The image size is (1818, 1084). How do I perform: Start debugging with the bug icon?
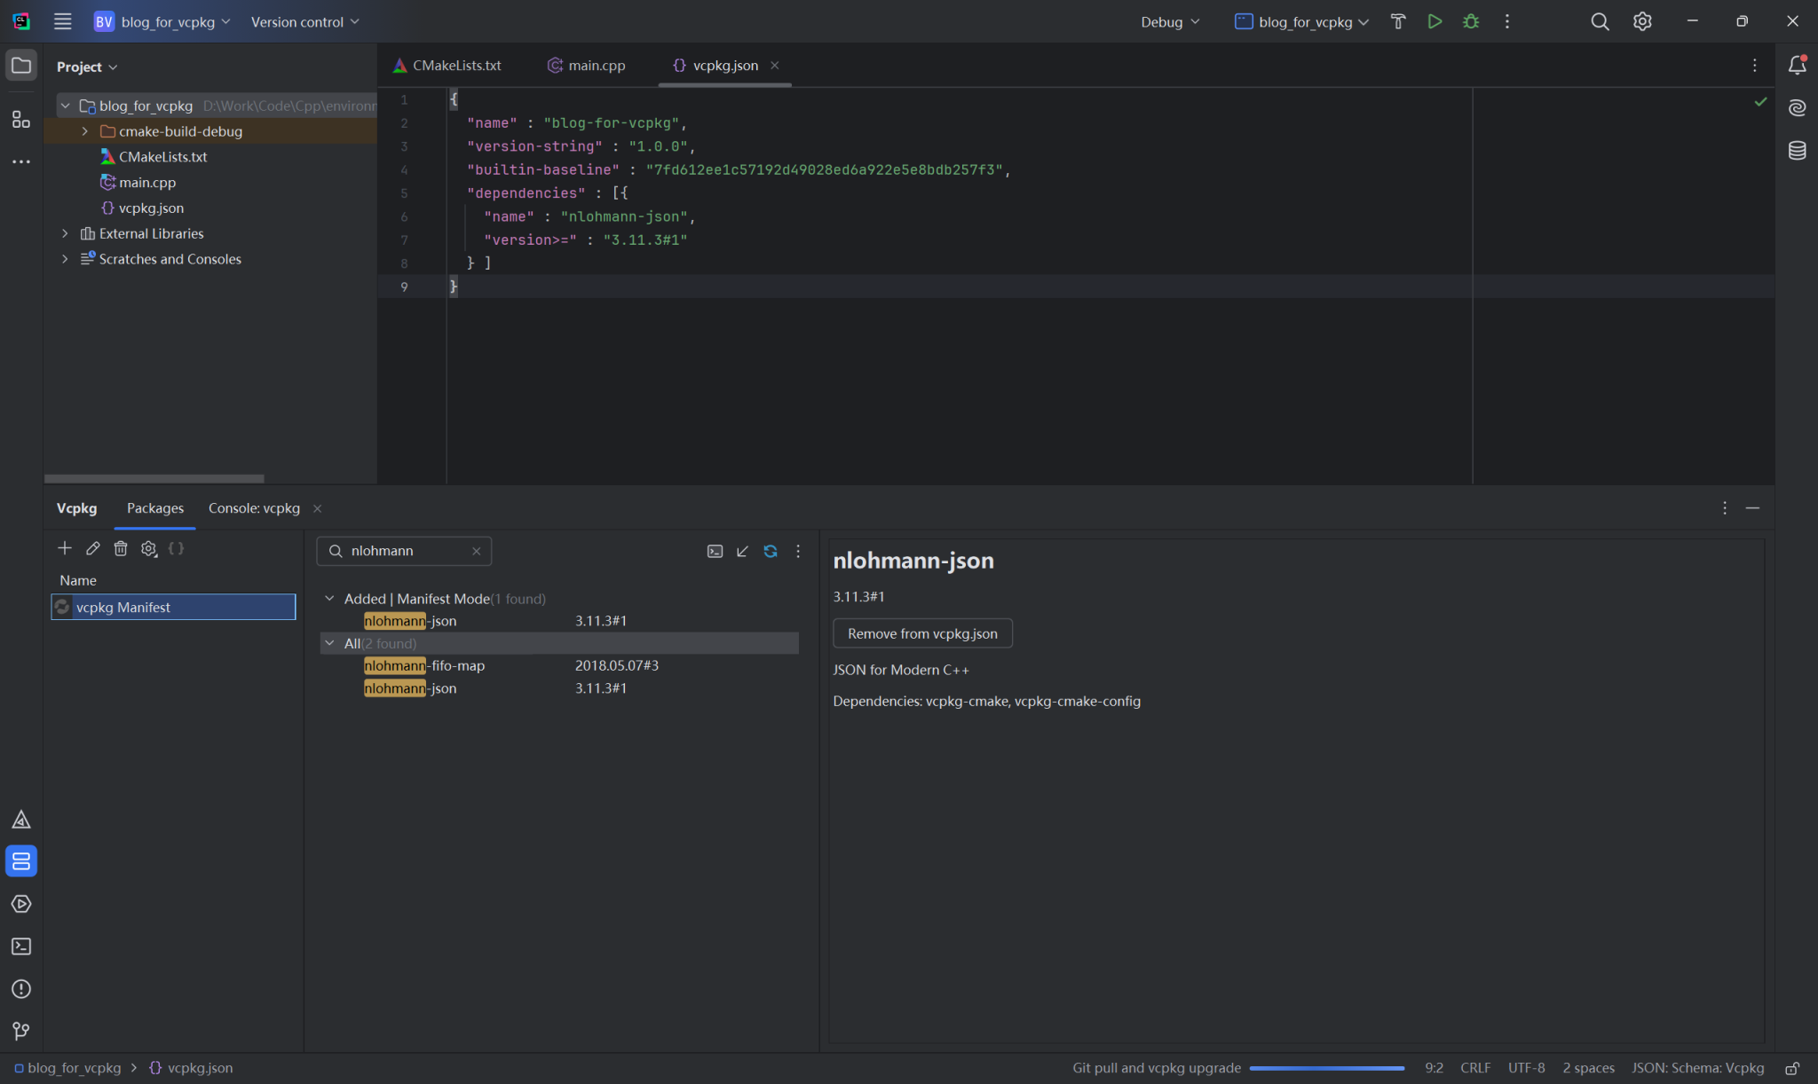point(1471,21)
